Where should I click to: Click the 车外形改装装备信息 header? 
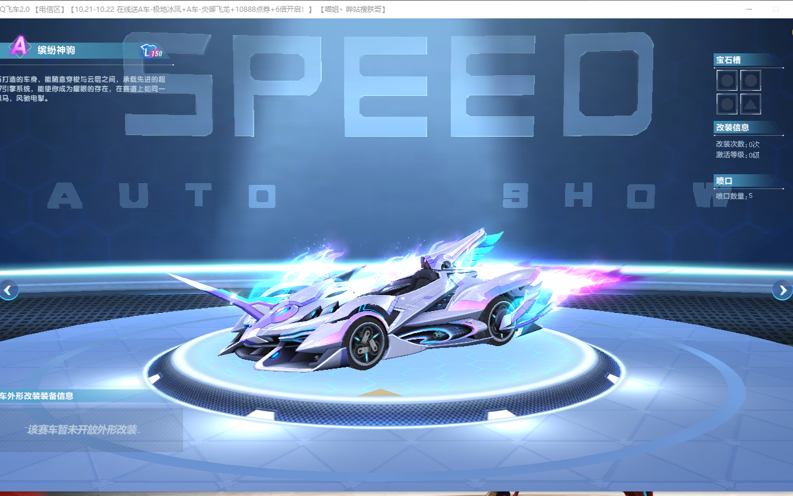37,396
